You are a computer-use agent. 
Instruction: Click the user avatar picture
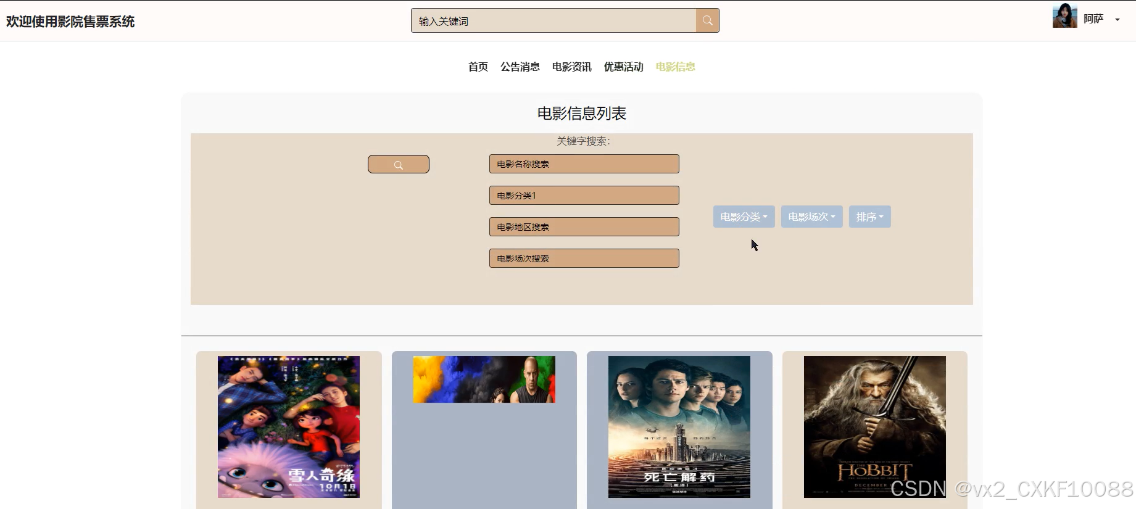[x=1064, y=15]
